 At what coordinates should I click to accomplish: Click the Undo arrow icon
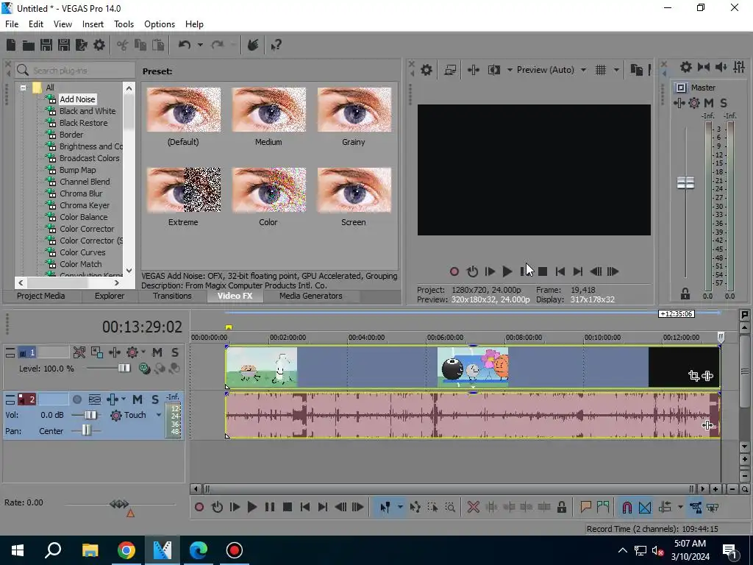point(185,45)
